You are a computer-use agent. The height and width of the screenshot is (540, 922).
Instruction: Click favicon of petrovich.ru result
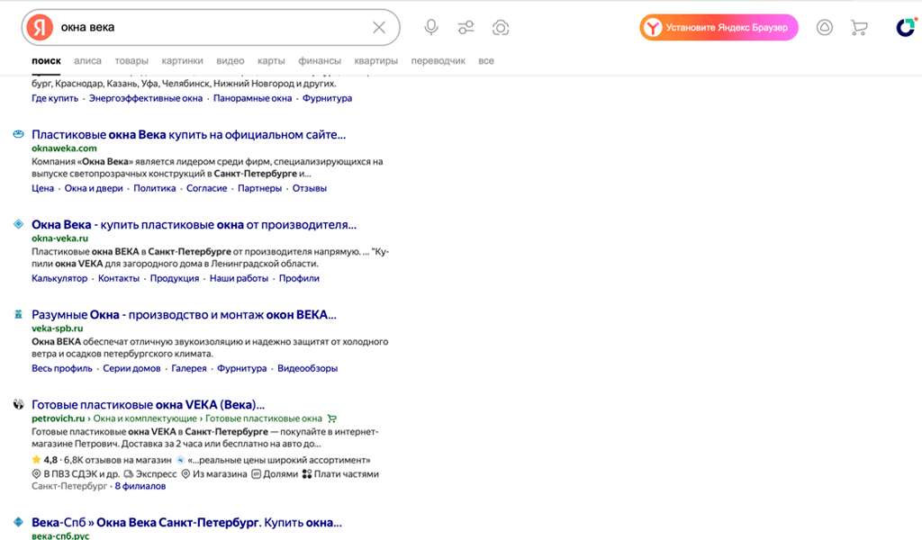19,404
